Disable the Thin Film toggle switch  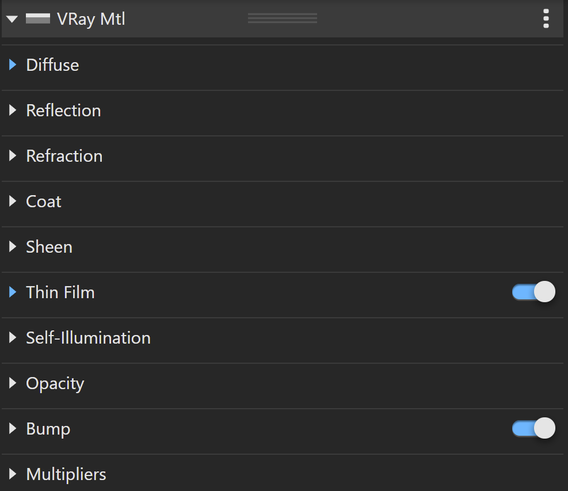coord(533,292)
